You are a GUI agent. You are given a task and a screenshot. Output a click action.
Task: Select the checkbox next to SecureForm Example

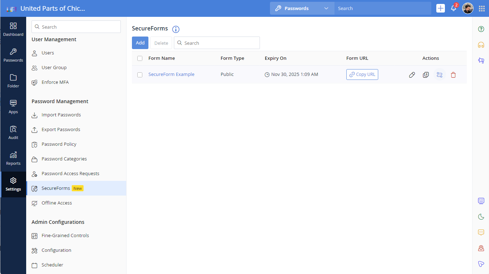(140, 74)
